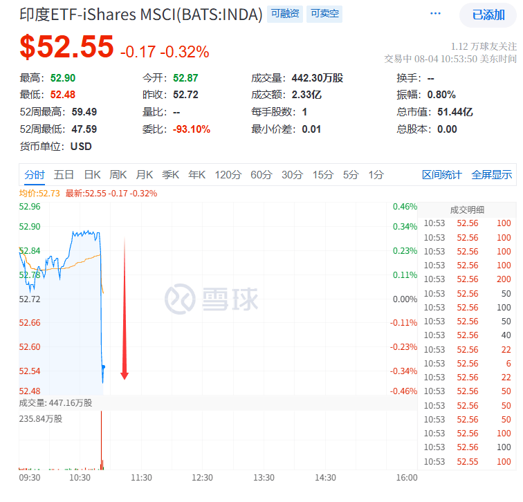Switch to the 日K chart tab
Image resolution: width=523 pixels, height=502 pixels.
pyautogui.click(x=92, y=175)
